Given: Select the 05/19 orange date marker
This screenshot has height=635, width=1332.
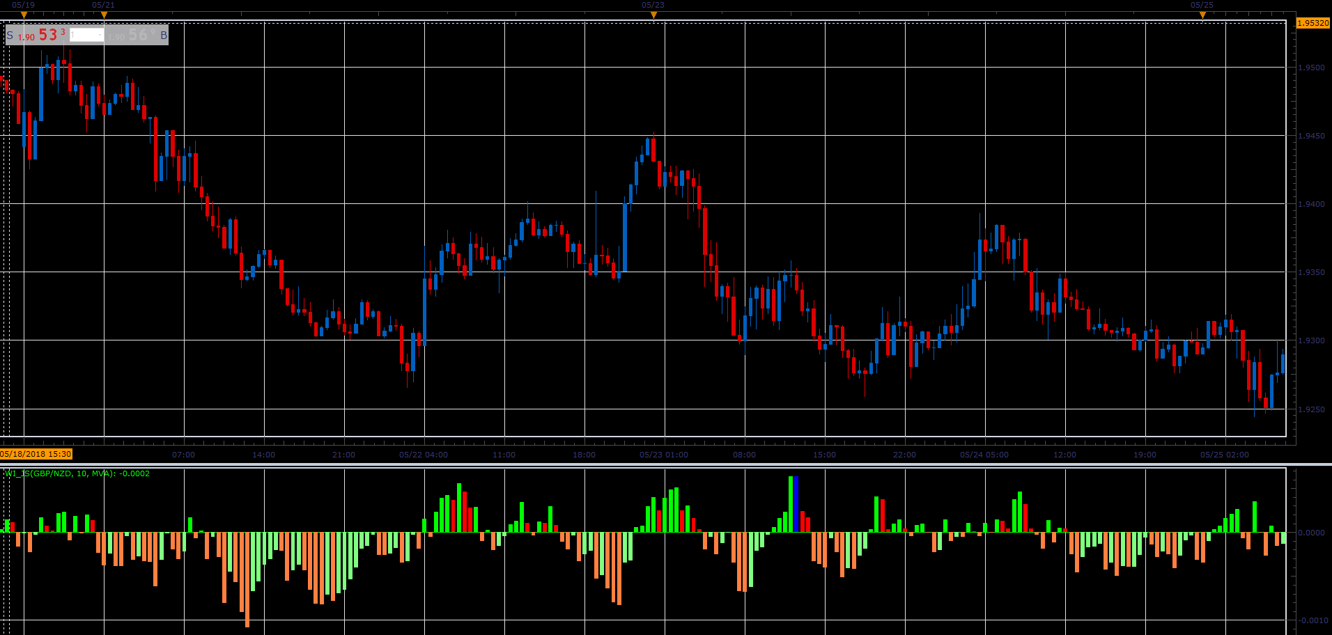Looking at the screenshot, I should (x=24, y=15).
